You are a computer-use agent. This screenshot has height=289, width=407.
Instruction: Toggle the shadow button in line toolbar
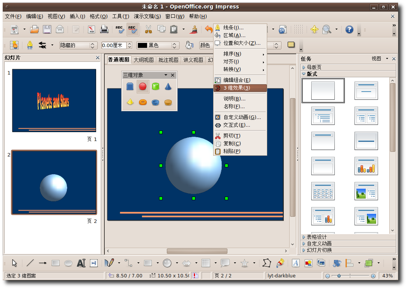291,45
